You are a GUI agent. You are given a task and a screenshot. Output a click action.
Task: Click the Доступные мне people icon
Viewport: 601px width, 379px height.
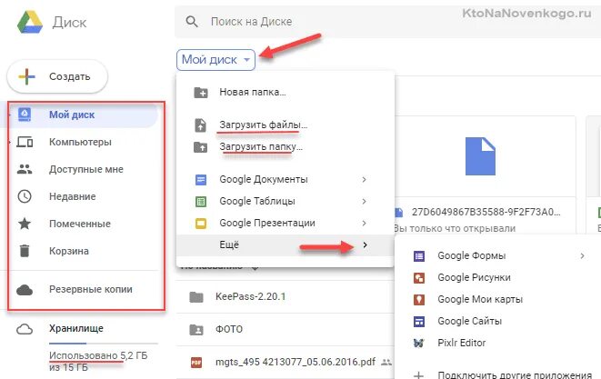(25, 169)
